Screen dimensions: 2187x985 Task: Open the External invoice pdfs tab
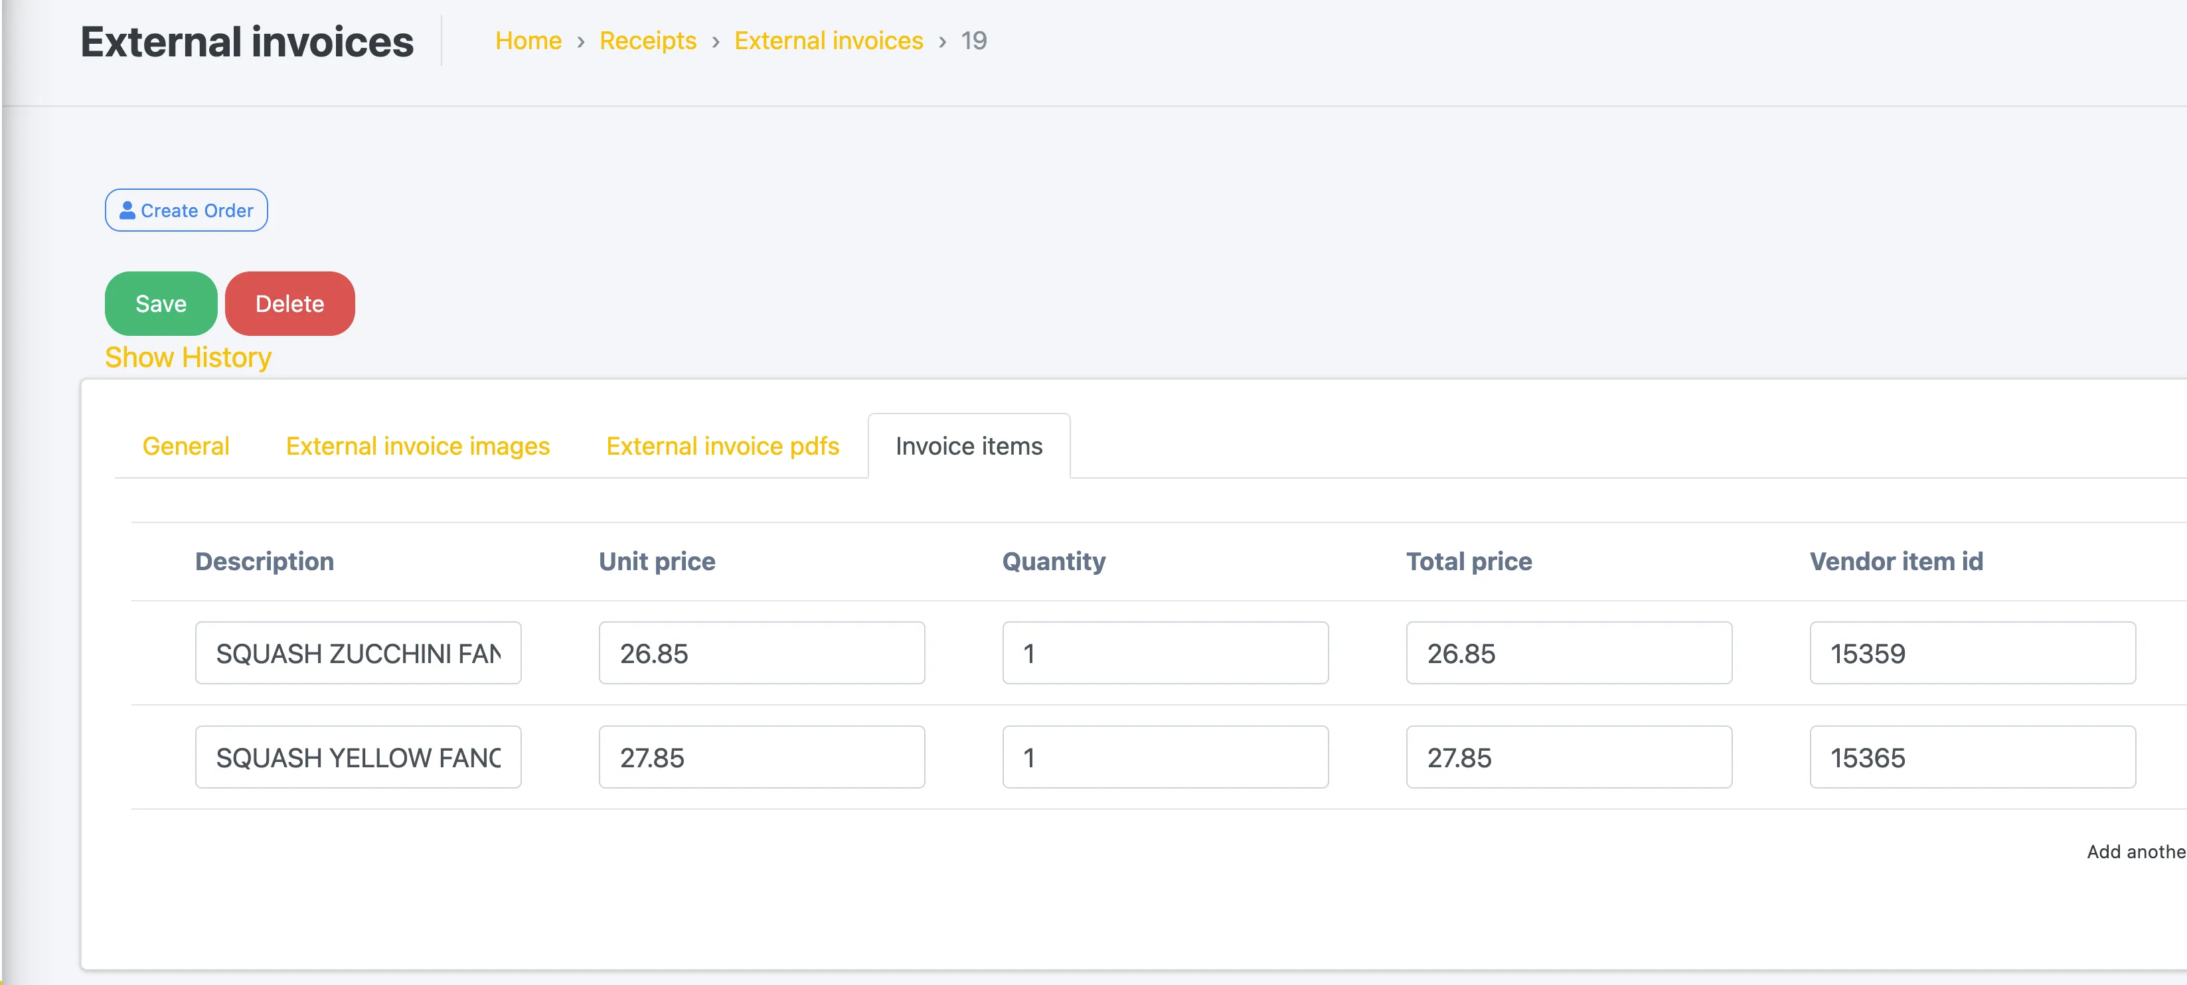722,446
